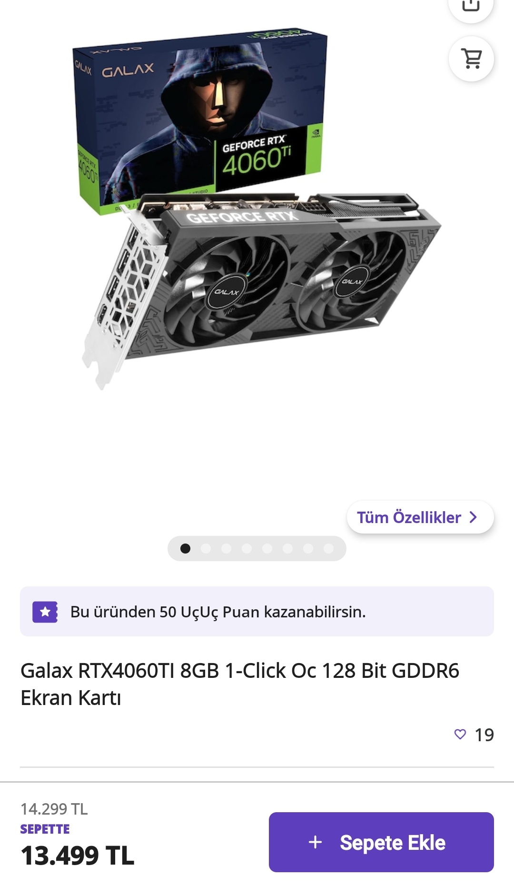Tap the graphics card product photo
This screenshot has height=887, width=514.
[x=262, y=286]
